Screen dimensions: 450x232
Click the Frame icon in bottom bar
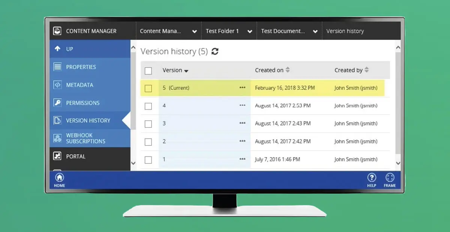coord(390,177)
